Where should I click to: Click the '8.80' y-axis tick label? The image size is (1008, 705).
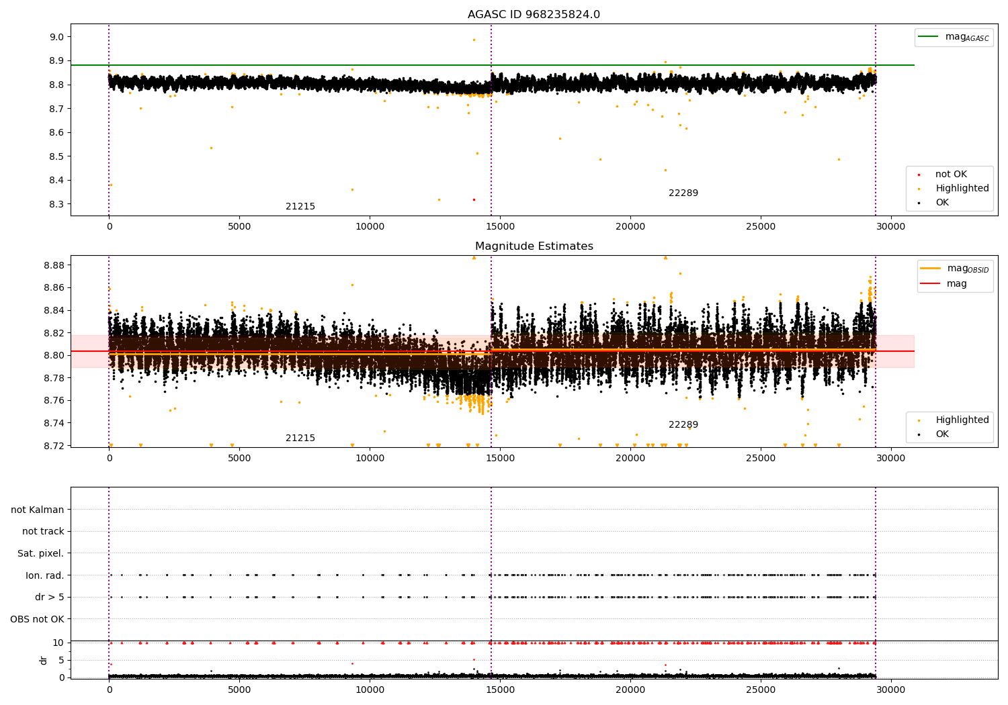[x=53, y=356]
